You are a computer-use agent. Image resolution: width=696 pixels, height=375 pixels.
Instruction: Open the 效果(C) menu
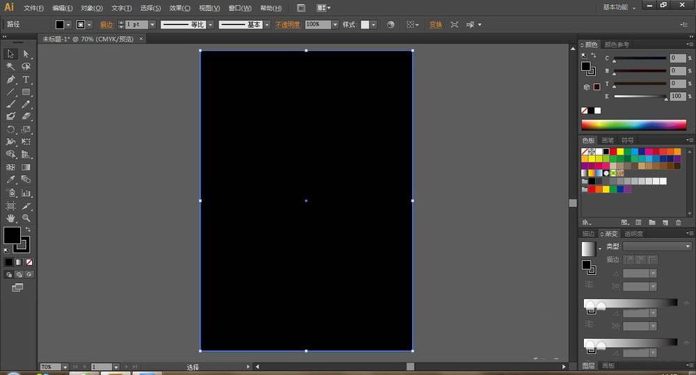click(x=180, y=8)
